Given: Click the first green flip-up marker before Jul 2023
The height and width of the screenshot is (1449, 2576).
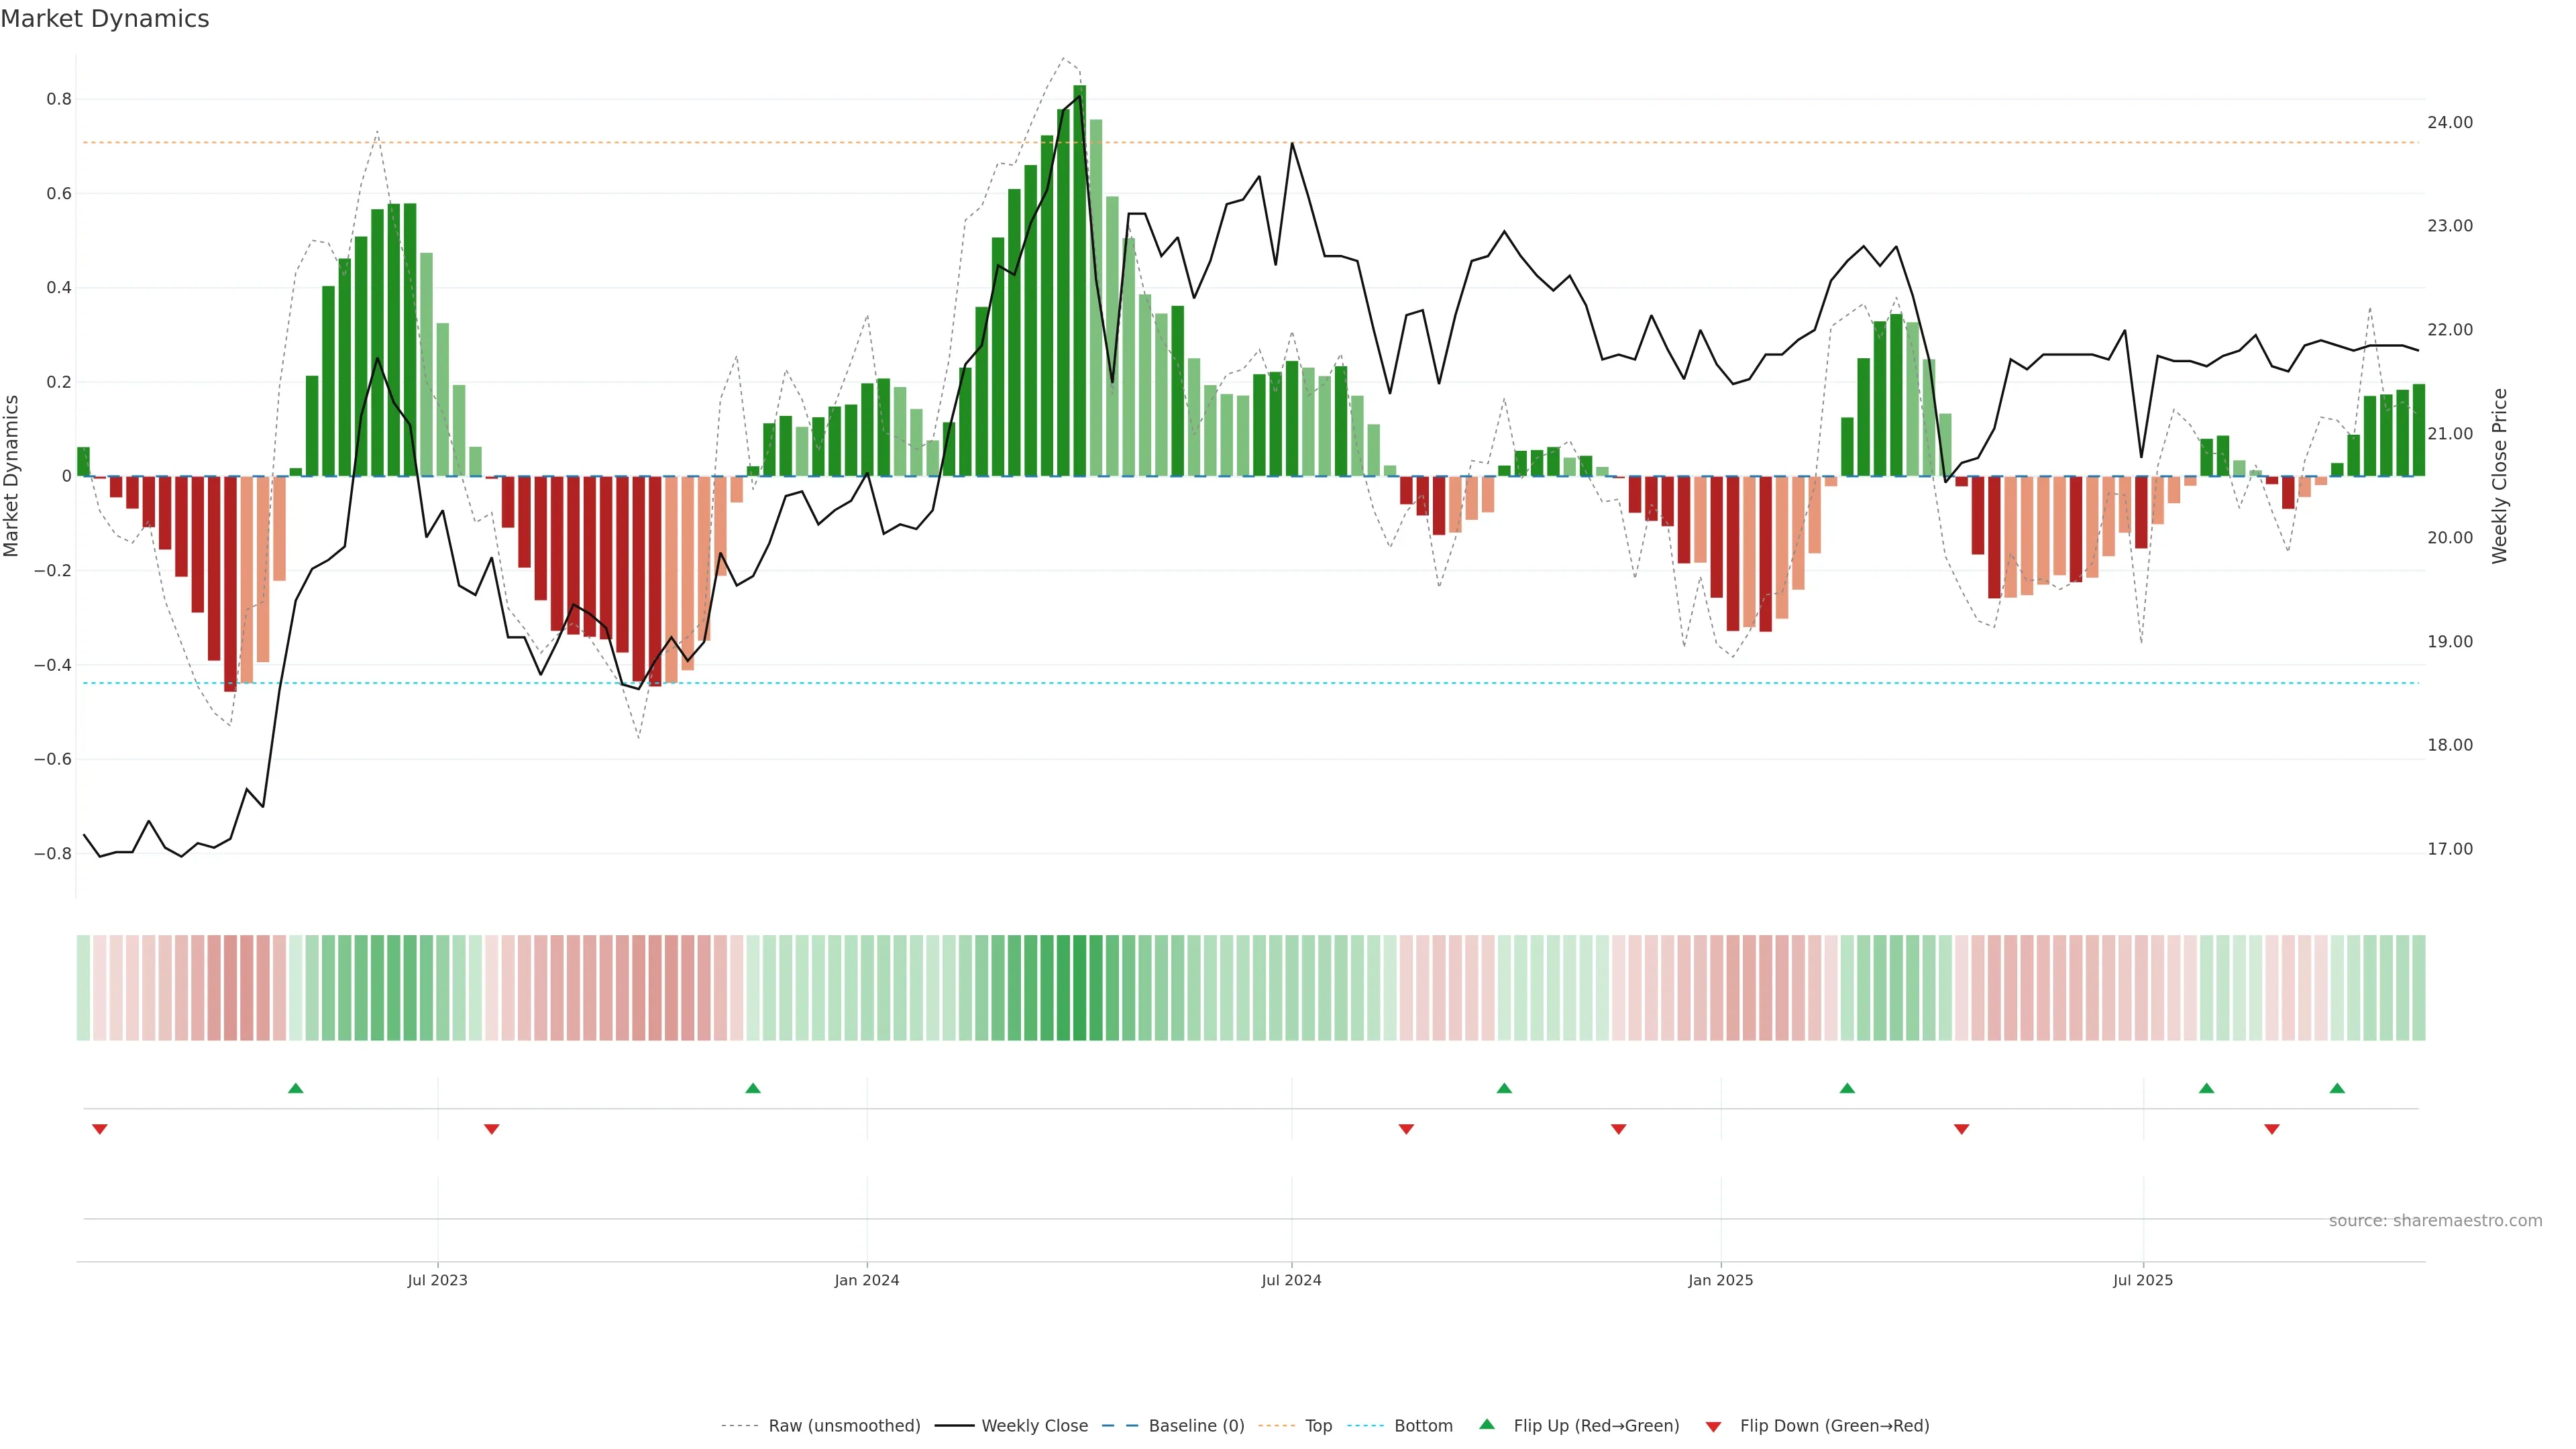Looking at the screenshot, I should (x=295, y=1088).
